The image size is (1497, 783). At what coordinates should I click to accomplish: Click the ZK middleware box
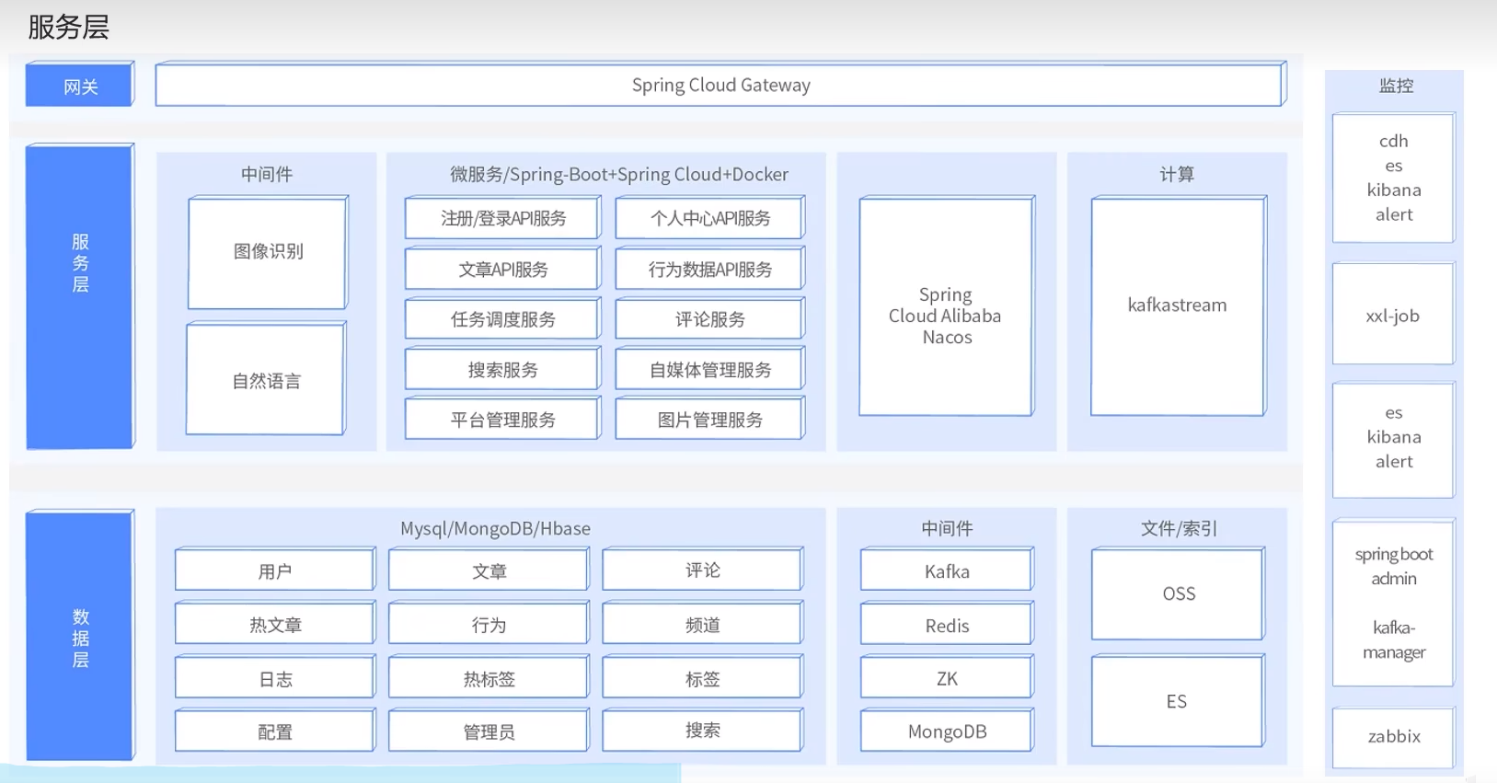947,678
